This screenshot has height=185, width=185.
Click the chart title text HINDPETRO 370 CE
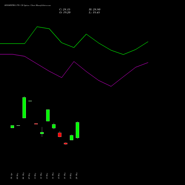pos(13,6)
